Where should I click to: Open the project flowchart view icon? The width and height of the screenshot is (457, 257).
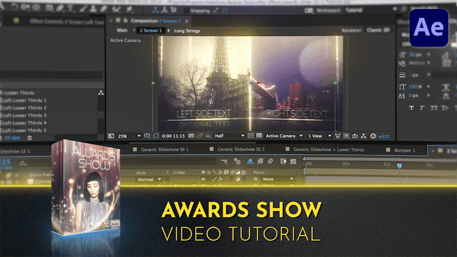[x=101, y=93]
